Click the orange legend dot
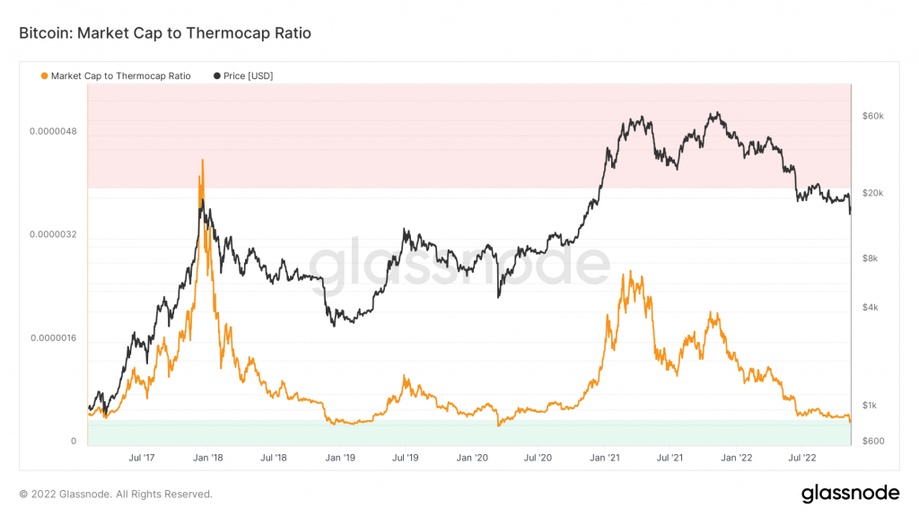This screenshot has height=517, width=919. point(44,76)
